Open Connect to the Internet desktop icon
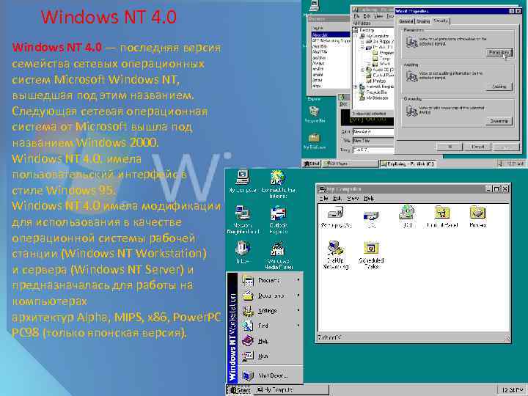The image size is (528, 396). pos(278,184)
